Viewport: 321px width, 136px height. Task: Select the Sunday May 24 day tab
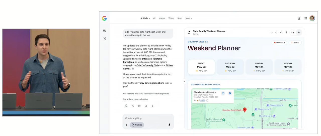point(259,67)
